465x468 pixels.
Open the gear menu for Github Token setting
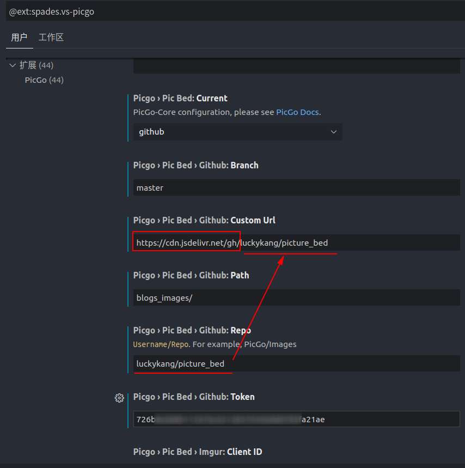tap(119, 398)
